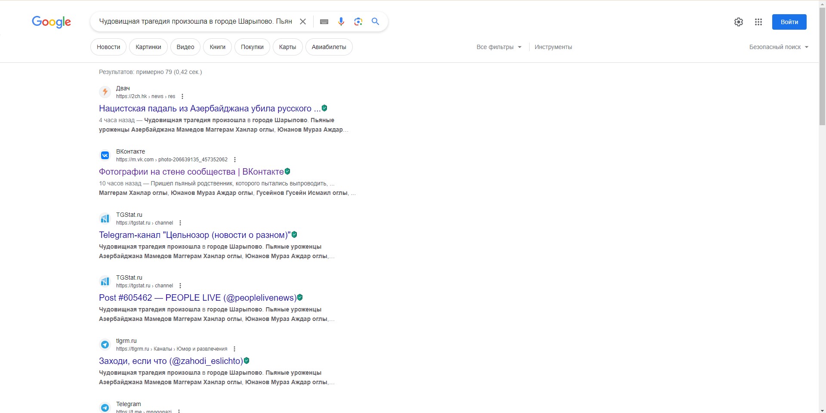This screenshot has height=413, width=826.
Task: Switch to the Книги tab
Action: [x=218, y=47]
